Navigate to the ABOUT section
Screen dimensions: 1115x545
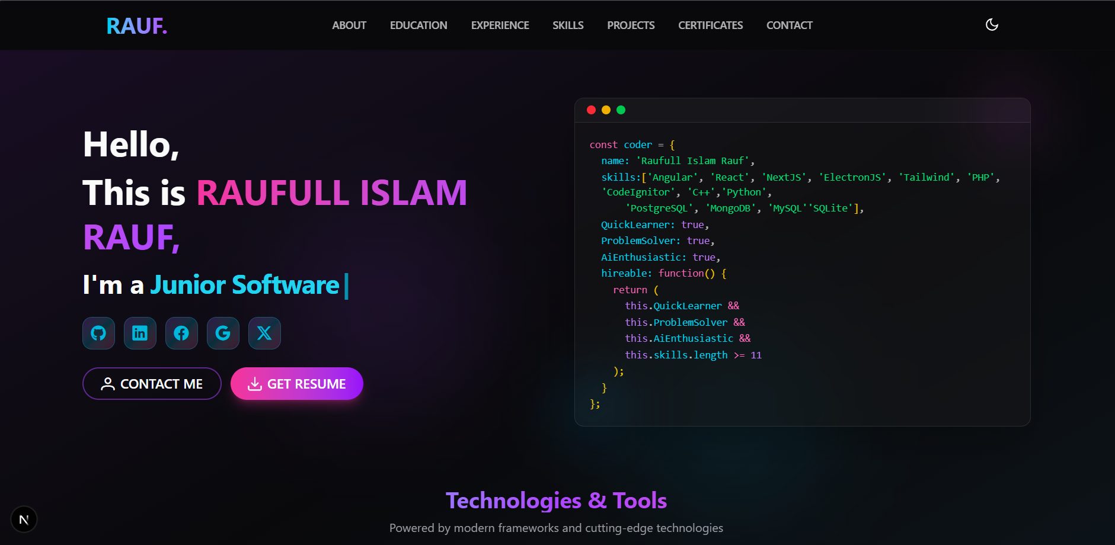coord(349,25)
